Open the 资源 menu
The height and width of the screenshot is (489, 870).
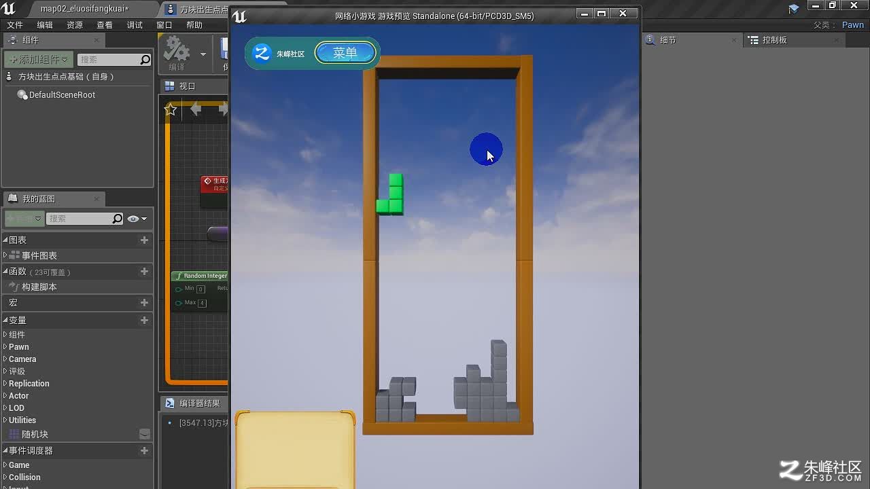coord(75,25)
